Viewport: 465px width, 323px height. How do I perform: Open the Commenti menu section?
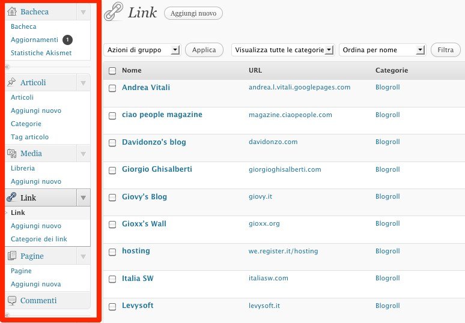38,300
